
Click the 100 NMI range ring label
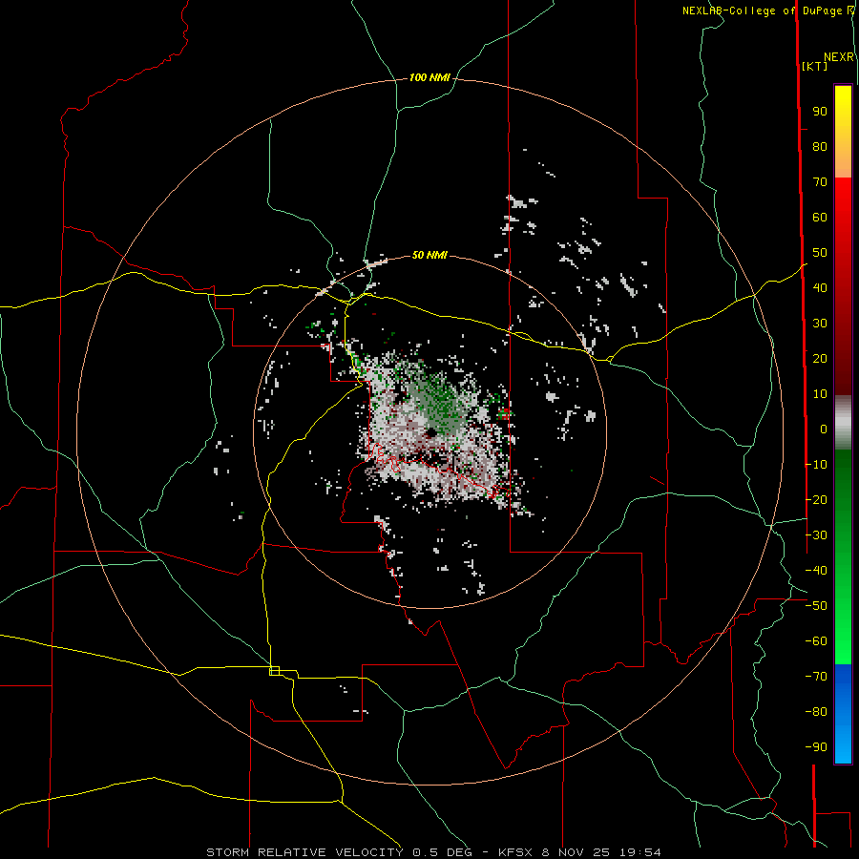tap(429, 77)
